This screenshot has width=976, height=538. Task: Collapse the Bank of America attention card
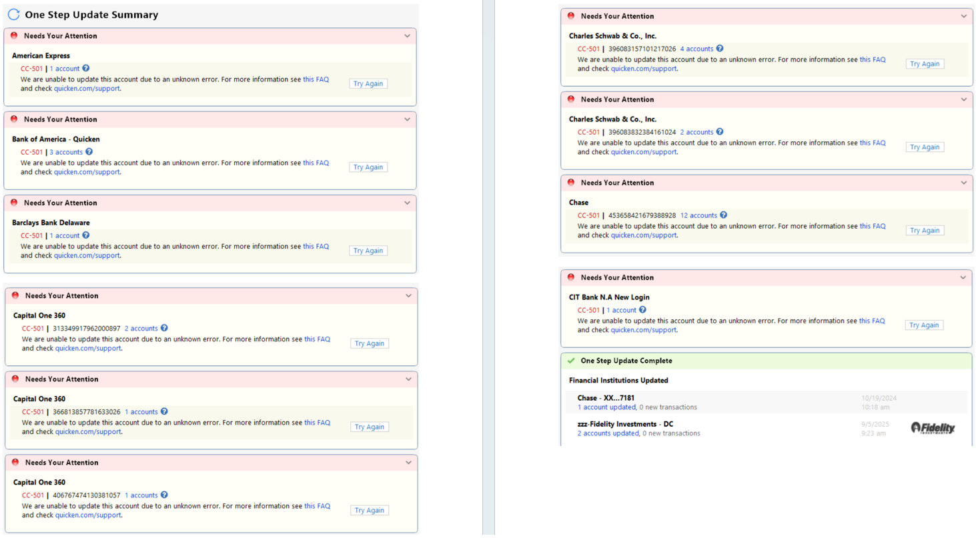click(407, 119)
